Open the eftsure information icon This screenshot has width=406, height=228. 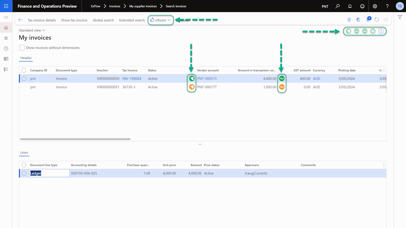point(381,31)
